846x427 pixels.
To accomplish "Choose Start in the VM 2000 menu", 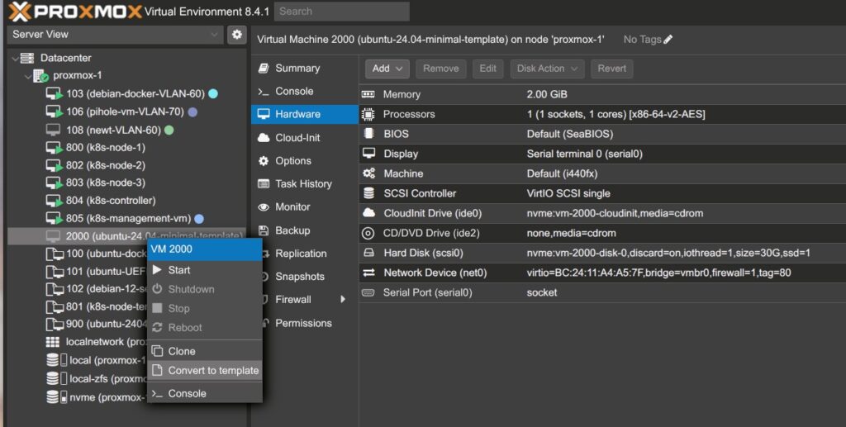I will (205, 270).
